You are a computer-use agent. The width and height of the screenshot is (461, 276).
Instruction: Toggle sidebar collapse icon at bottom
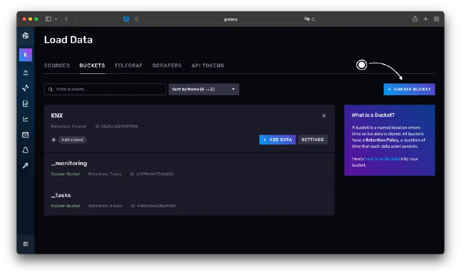coord(25,244)
